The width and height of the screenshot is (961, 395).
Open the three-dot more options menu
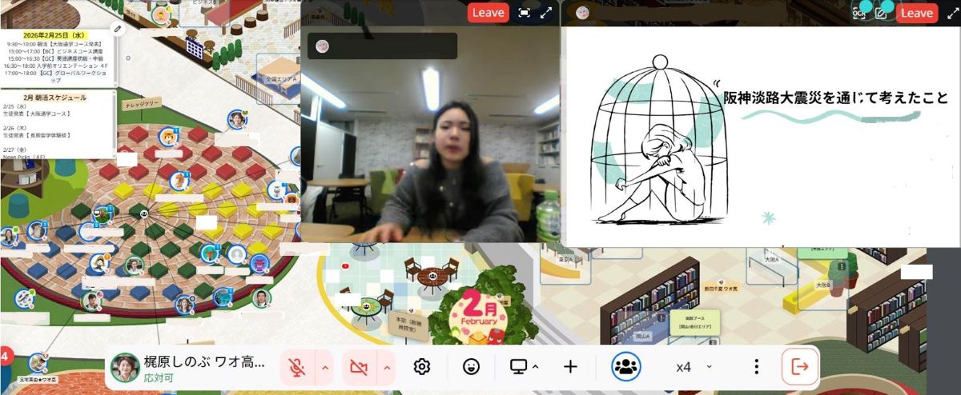pos(756,367)
